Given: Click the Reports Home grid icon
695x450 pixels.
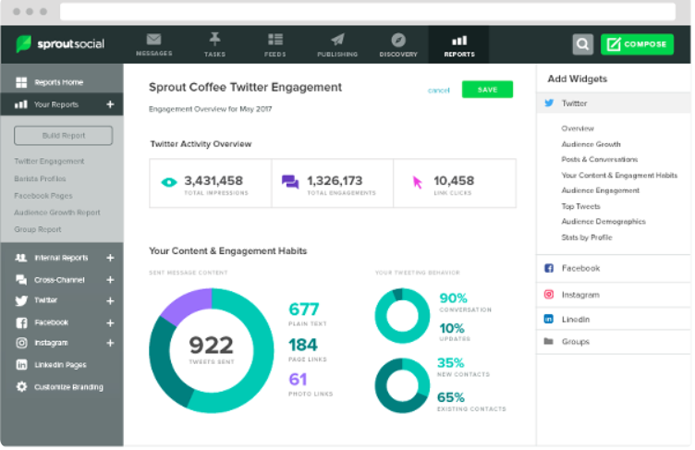Looking at the screenshot, I should click(21, 82).
